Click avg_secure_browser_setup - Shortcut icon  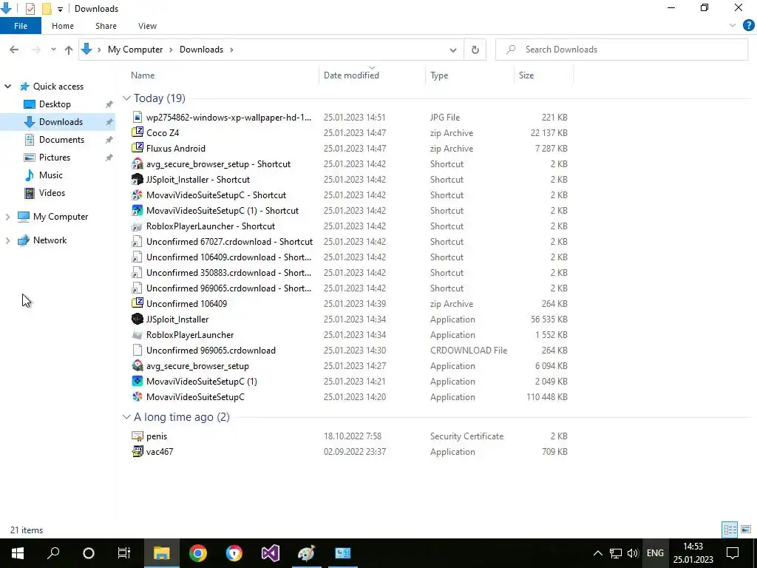[x=138, y=163]
